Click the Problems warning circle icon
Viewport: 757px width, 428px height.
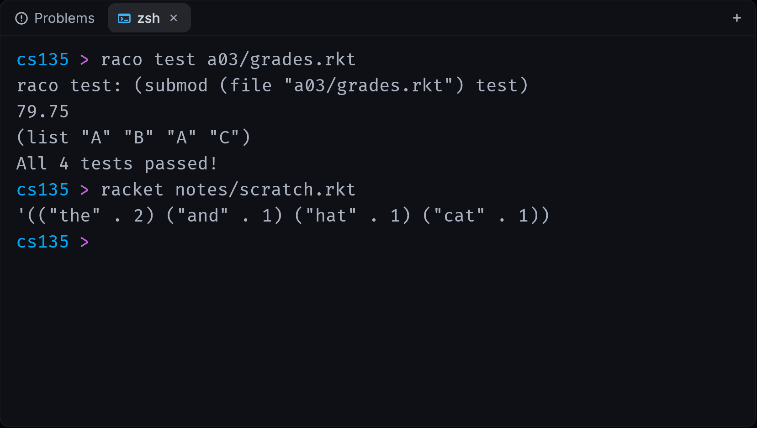click(21, 18)
